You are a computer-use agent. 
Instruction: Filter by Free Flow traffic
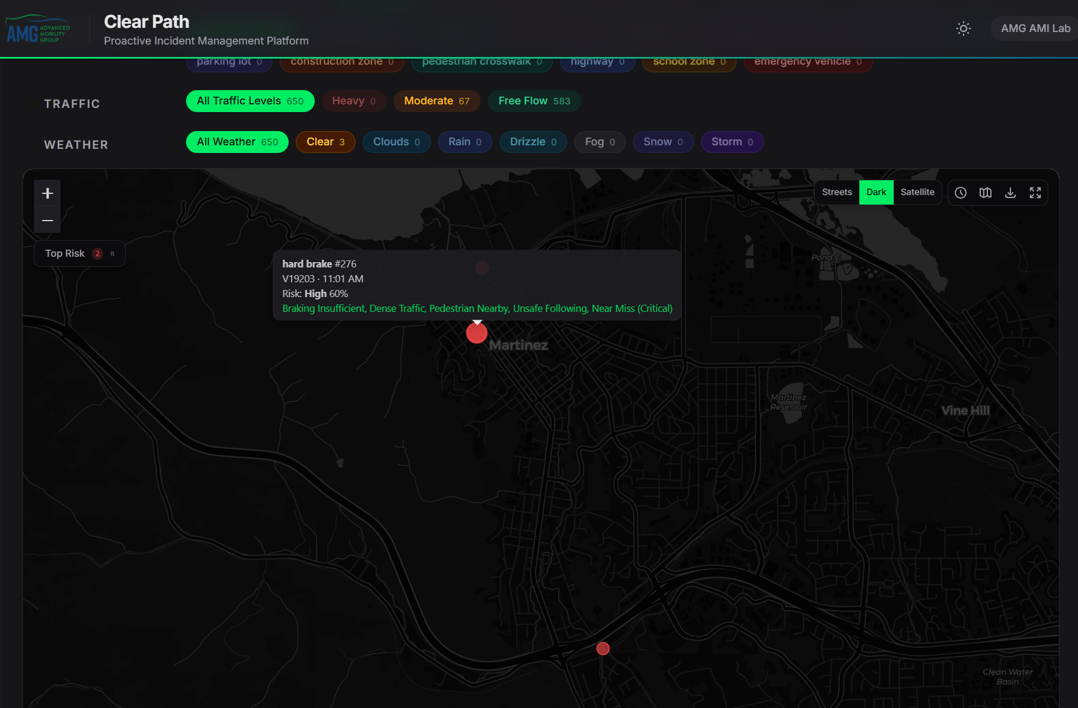[534, 101]
